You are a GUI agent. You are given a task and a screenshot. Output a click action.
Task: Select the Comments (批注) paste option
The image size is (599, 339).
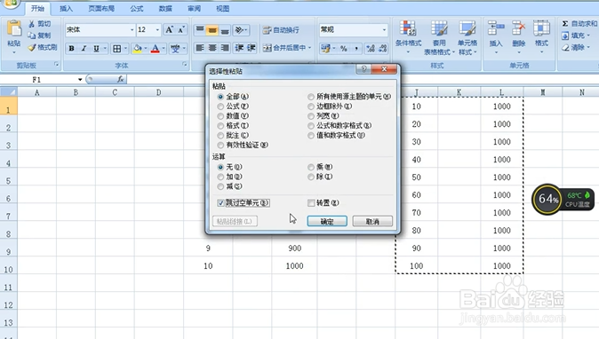pyautogui.click(x=220, y=136)
